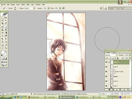132x99 pixels.
Task: Select the Pen tool
Action: [2, 42]
